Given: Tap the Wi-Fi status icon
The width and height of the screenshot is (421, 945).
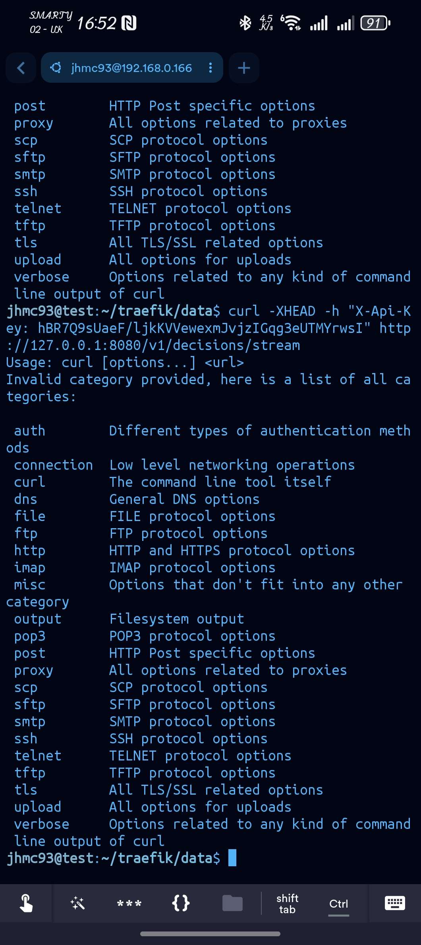Looking at the screenshot, I should point(291,23).
